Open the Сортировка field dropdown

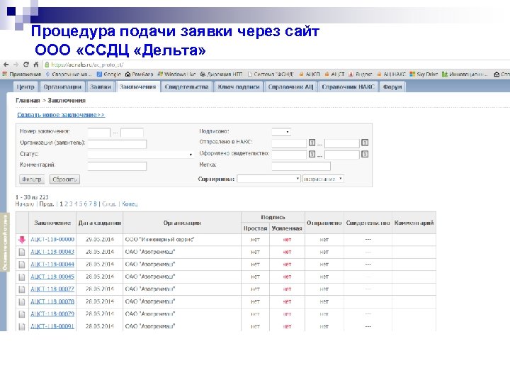click(x=268, y=179)
